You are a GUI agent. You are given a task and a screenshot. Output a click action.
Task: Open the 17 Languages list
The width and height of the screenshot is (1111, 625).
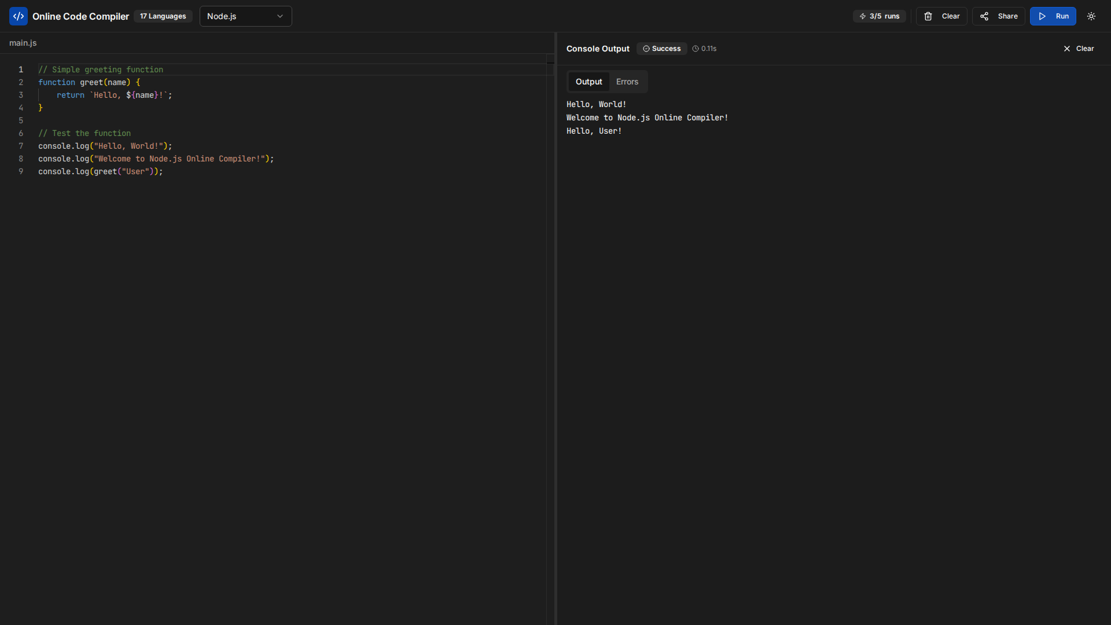pos(163,16)
